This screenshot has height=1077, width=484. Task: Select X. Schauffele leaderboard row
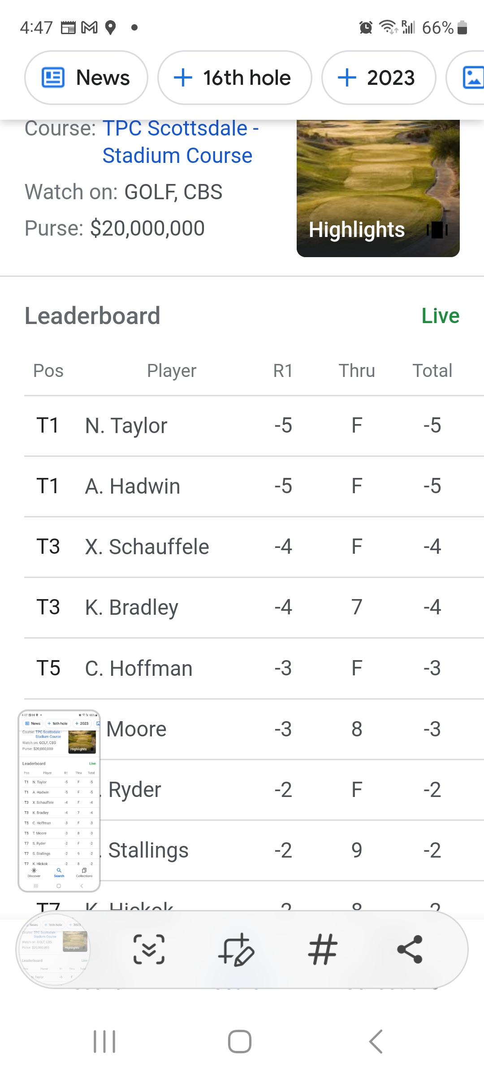pyautogui.click(x=242, y=547)
